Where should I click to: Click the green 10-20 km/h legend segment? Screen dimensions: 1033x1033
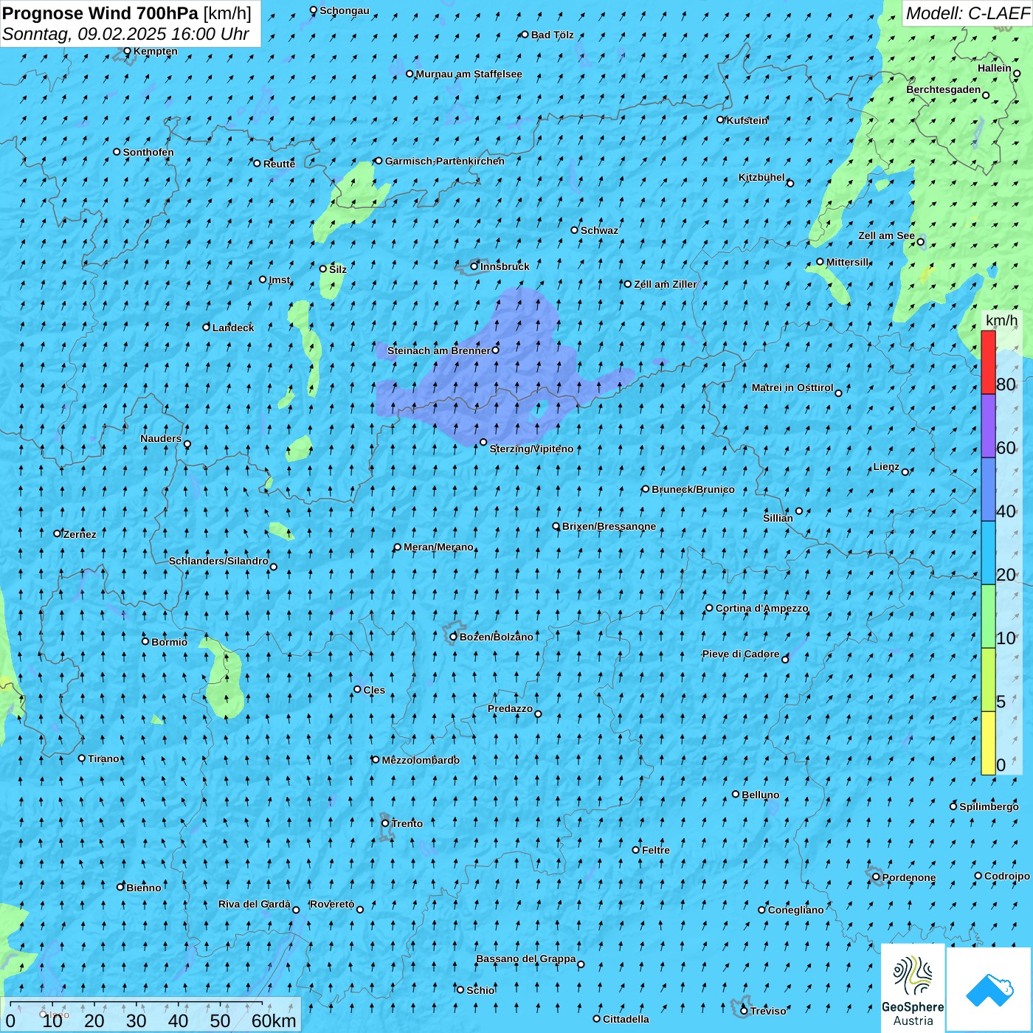(x=988, y=616)
